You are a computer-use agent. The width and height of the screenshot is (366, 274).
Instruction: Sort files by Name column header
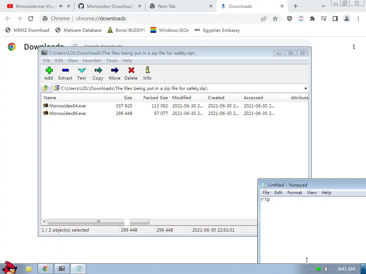pos(70,98)
